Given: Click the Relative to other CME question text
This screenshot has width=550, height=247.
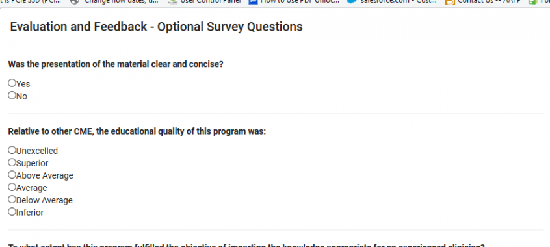Looking at the screenshot, I should pyautogui.click(x=137, y=131).
